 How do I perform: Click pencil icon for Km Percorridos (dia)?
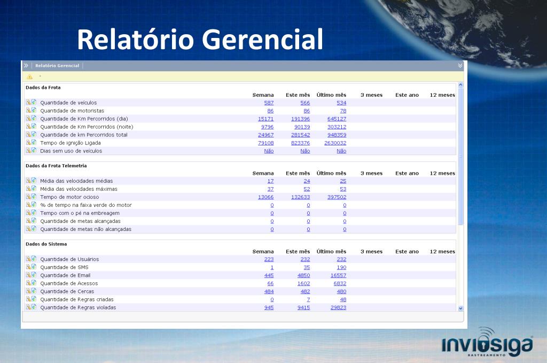click(x=28, y=118)
